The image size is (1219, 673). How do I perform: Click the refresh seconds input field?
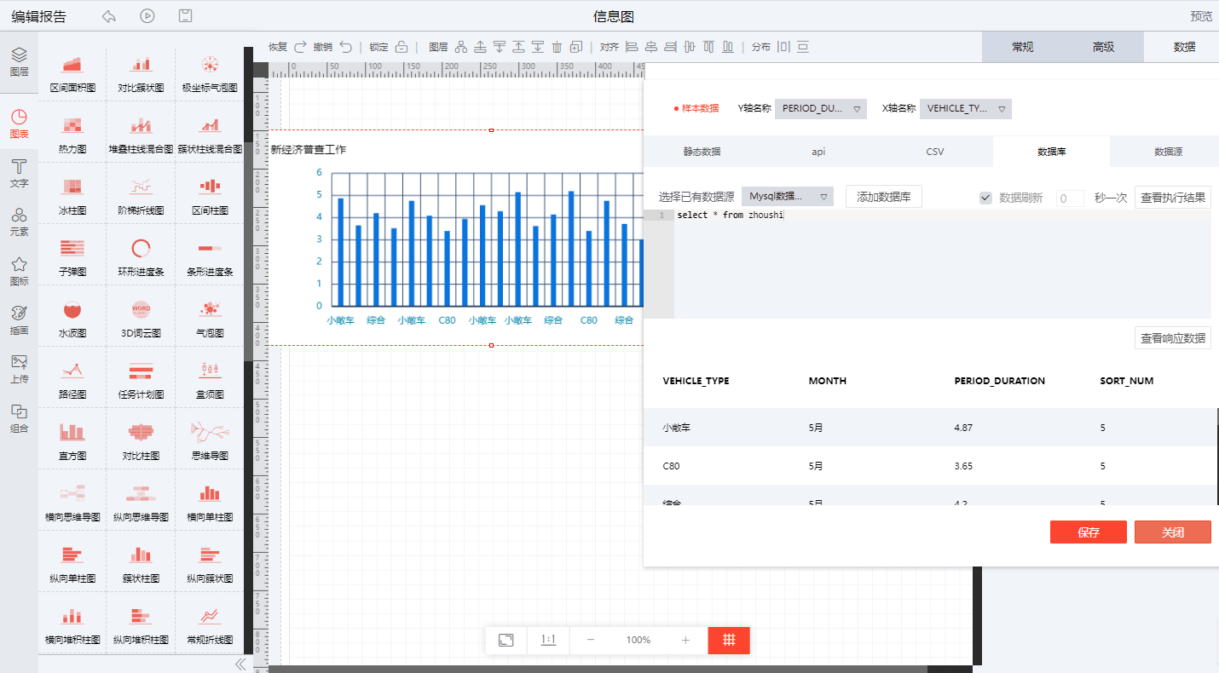(x=1070, y=198)
